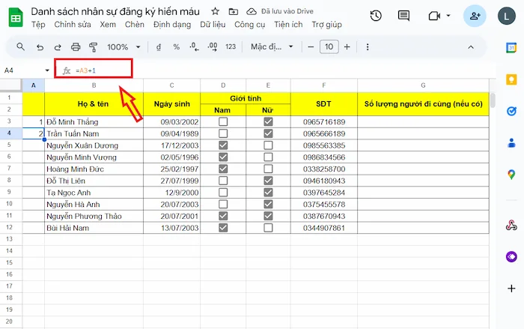Print the spreadsheet

[76, 47]
